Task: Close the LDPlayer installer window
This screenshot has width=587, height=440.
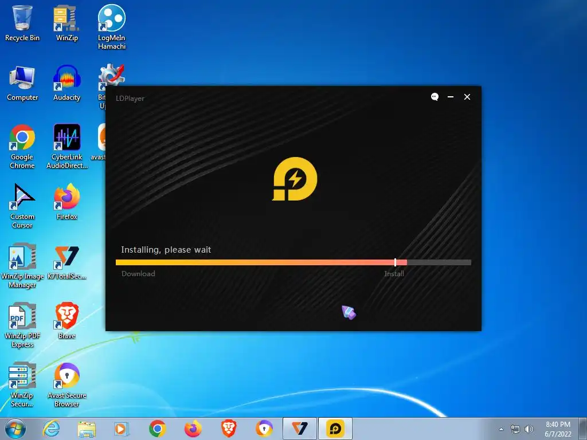Action: tap(467, 97)
